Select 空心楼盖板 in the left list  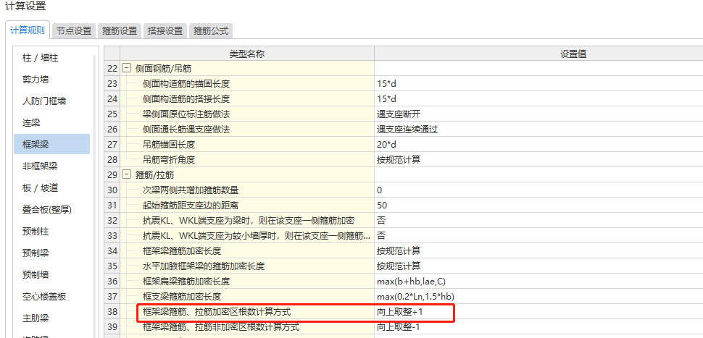[x=44, y=297]
